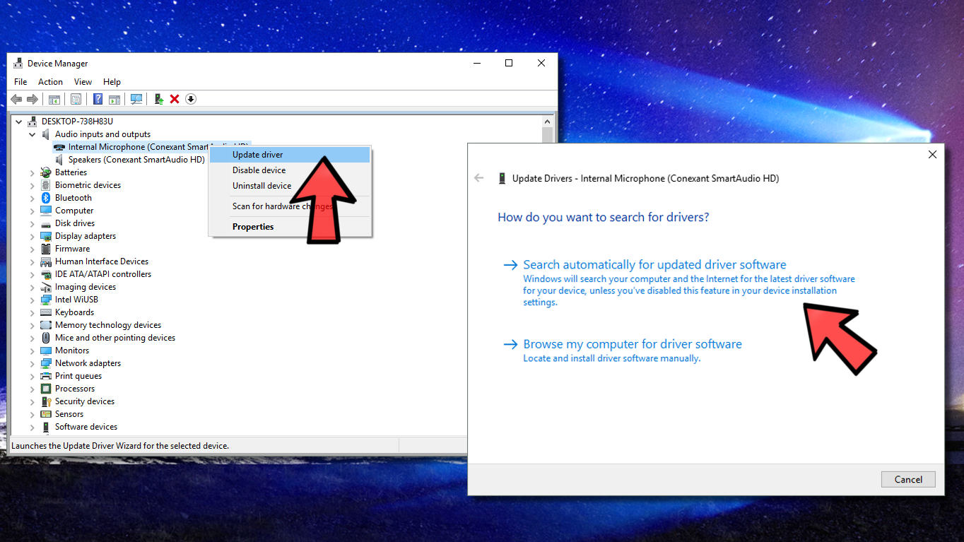Choose Browse my computer for driver software
This screenshot has width=964, height=542.
(633, 344)
